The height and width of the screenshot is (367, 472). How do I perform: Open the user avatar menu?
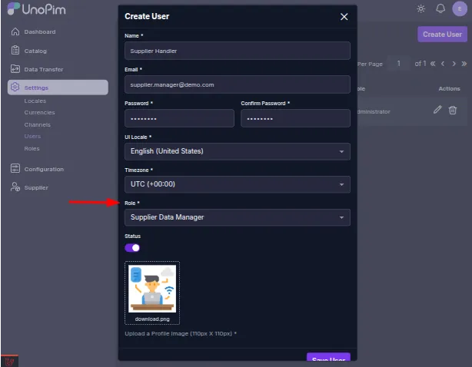[460, 8]
